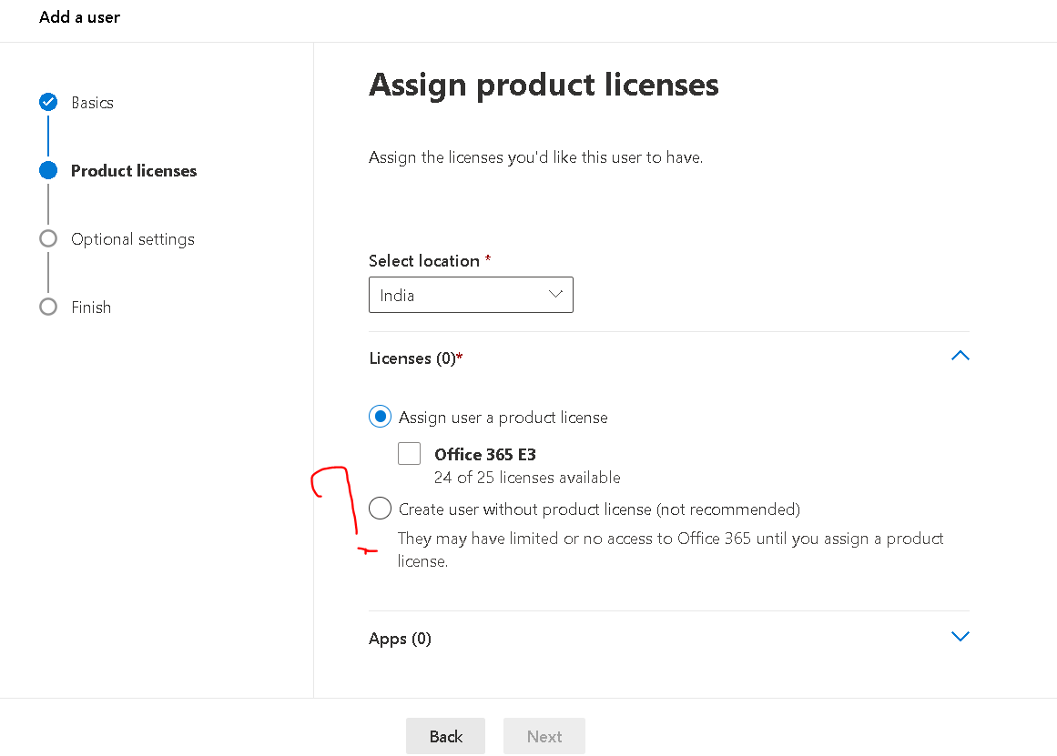
Task: Click the Optional settings step circle
Action: click(x=48, y=238)
